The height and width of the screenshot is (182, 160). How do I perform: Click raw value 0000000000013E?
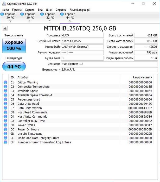tap(140, 87)
